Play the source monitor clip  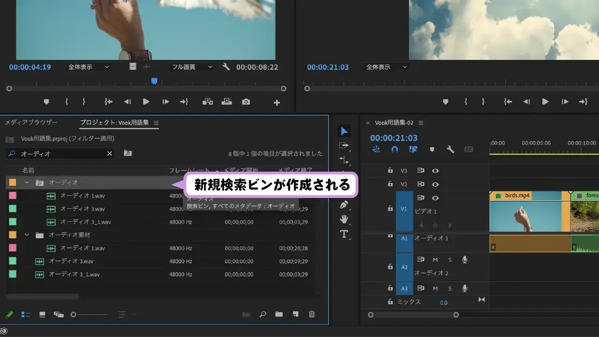pos(146,101)
